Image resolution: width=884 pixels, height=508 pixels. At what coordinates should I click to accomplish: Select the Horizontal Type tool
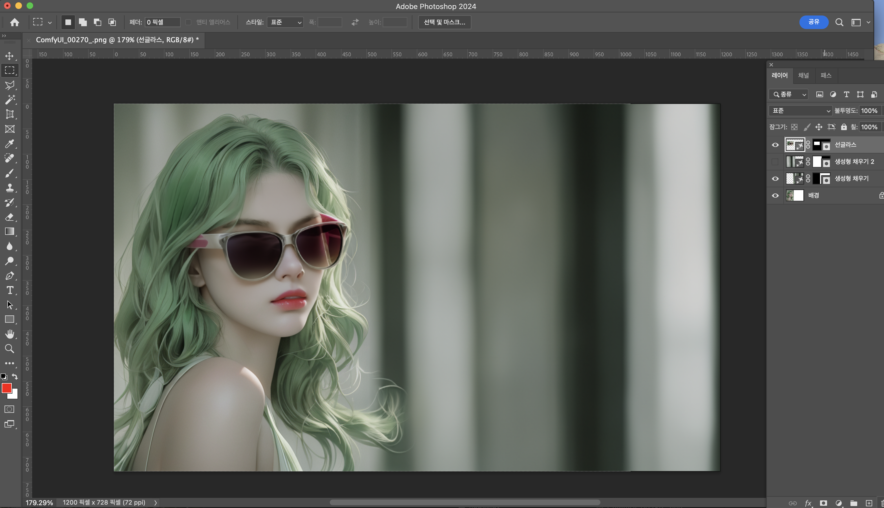coord(9,290)
